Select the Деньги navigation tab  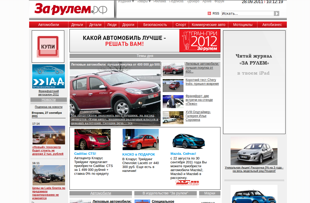[x=77, y=25]
